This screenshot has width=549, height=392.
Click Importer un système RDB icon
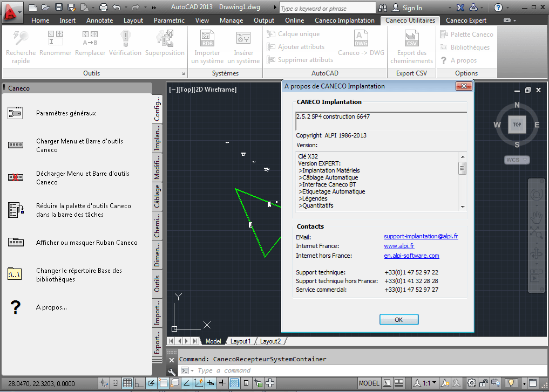(x=207, y=47)
